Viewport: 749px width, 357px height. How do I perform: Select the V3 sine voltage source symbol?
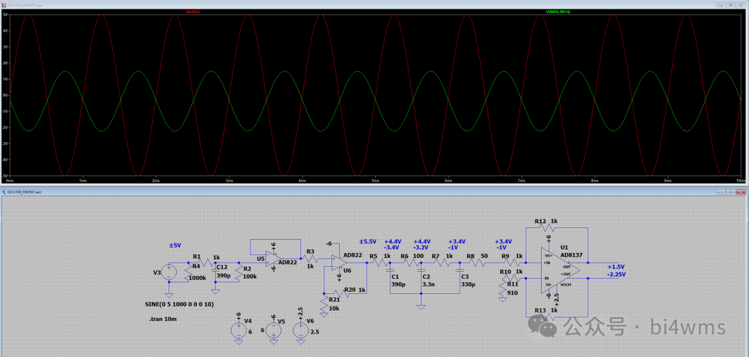click(169, 272)
